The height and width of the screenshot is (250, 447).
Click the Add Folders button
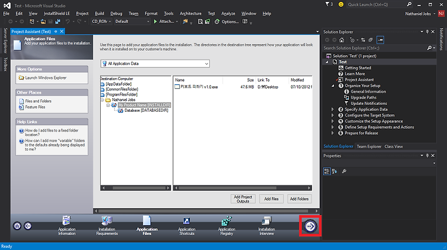coord(299,199)
